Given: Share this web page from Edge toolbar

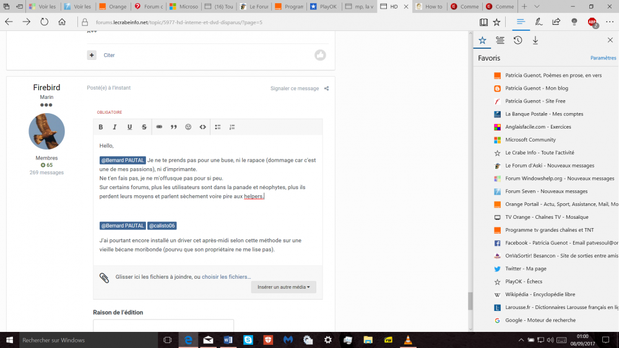Looking at the screenshot, I should (556, 22).
